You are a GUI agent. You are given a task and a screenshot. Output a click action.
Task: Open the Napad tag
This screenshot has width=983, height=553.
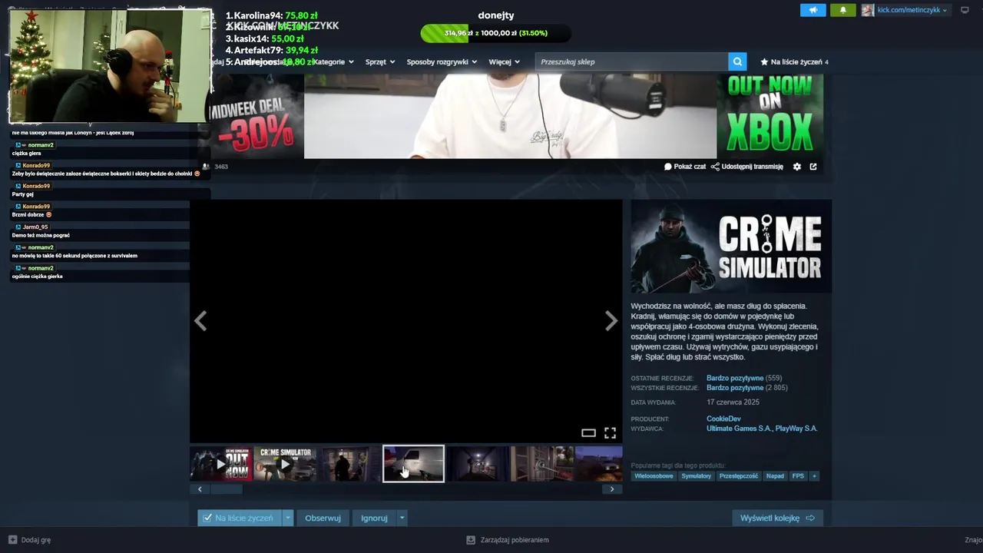pos(775,476)
